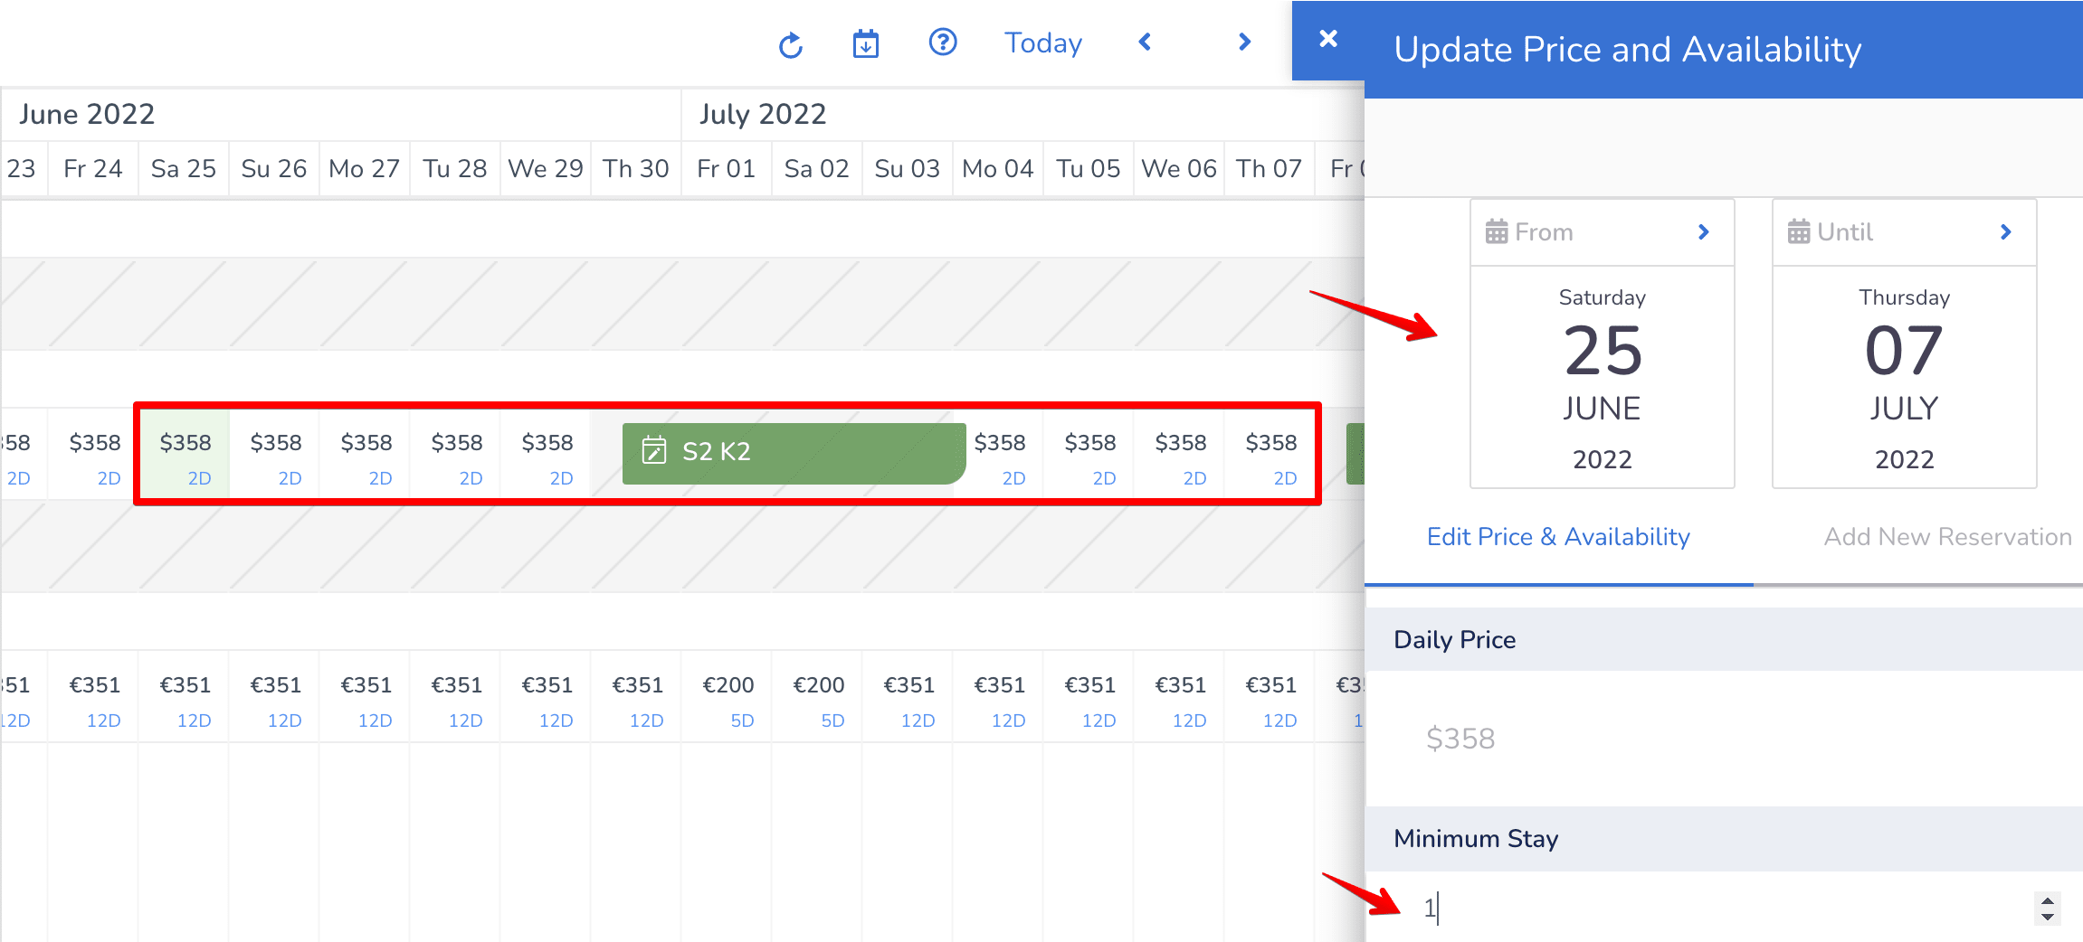Viewport: 2083px width, 942px height.
Task: Click the Mo 27 date column header
Action: [365, 169]
